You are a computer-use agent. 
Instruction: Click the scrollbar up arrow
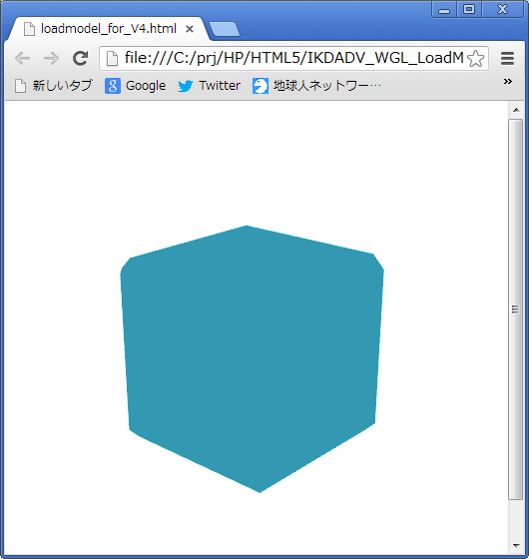(516, 110)
